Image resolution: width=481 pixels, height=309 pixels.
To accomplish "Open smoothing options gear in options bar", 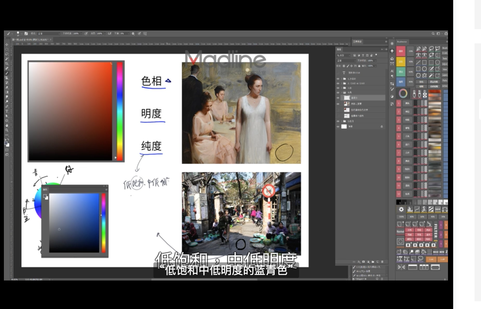I will pos(133,34).
